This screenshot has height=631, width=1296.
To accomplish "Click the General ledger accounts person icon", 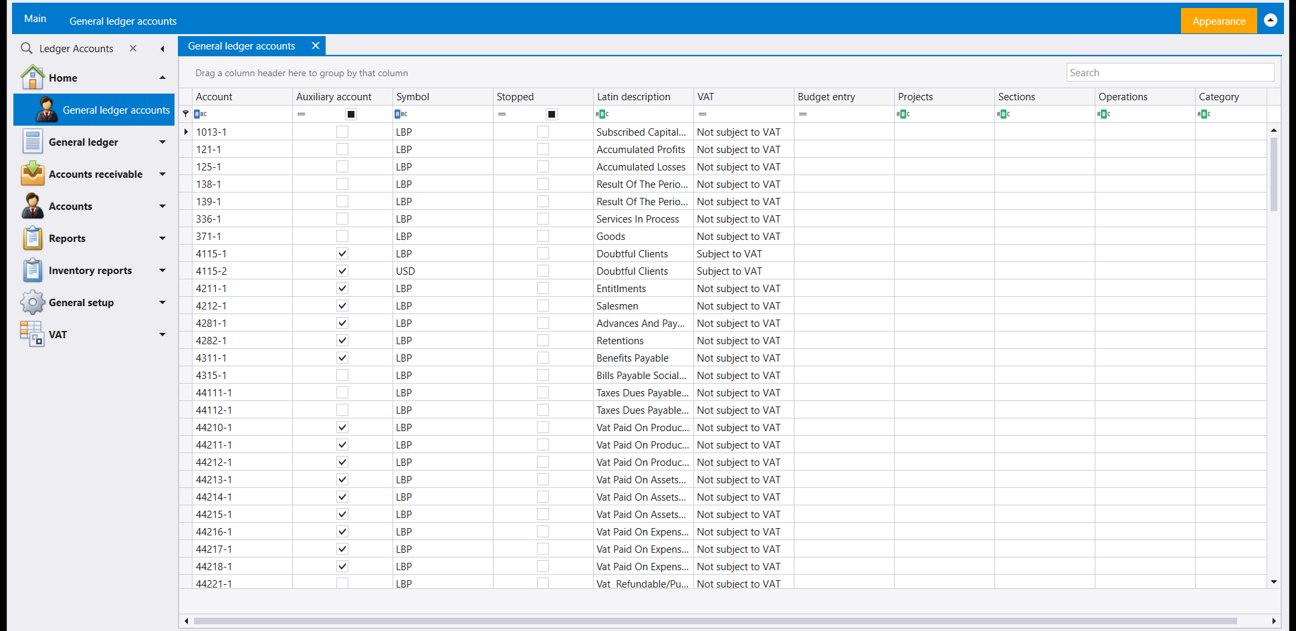I will 47,110.
